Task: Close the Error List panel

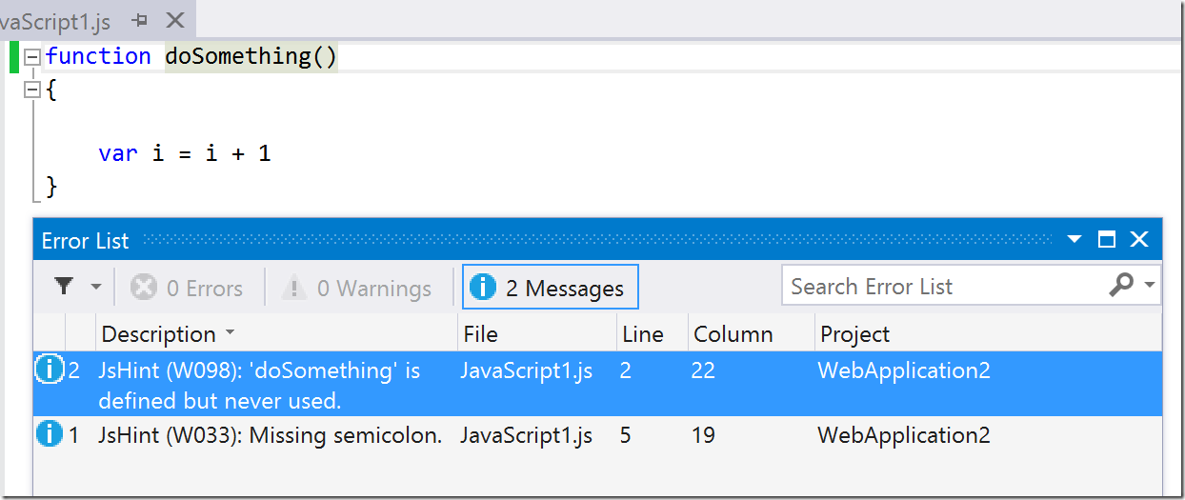Action: point(1139,240)
